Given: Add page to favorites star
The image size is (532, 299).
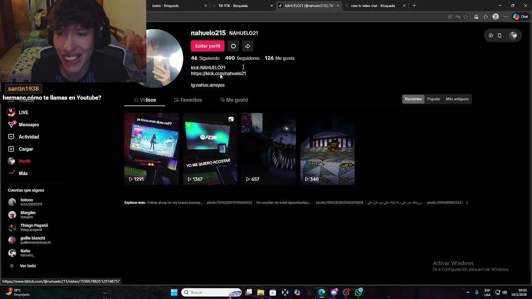Looking at the screenshot, I should (x=466, y=17).
